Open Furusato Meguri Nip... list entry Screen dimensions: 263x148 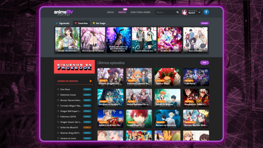pos(71,106)
